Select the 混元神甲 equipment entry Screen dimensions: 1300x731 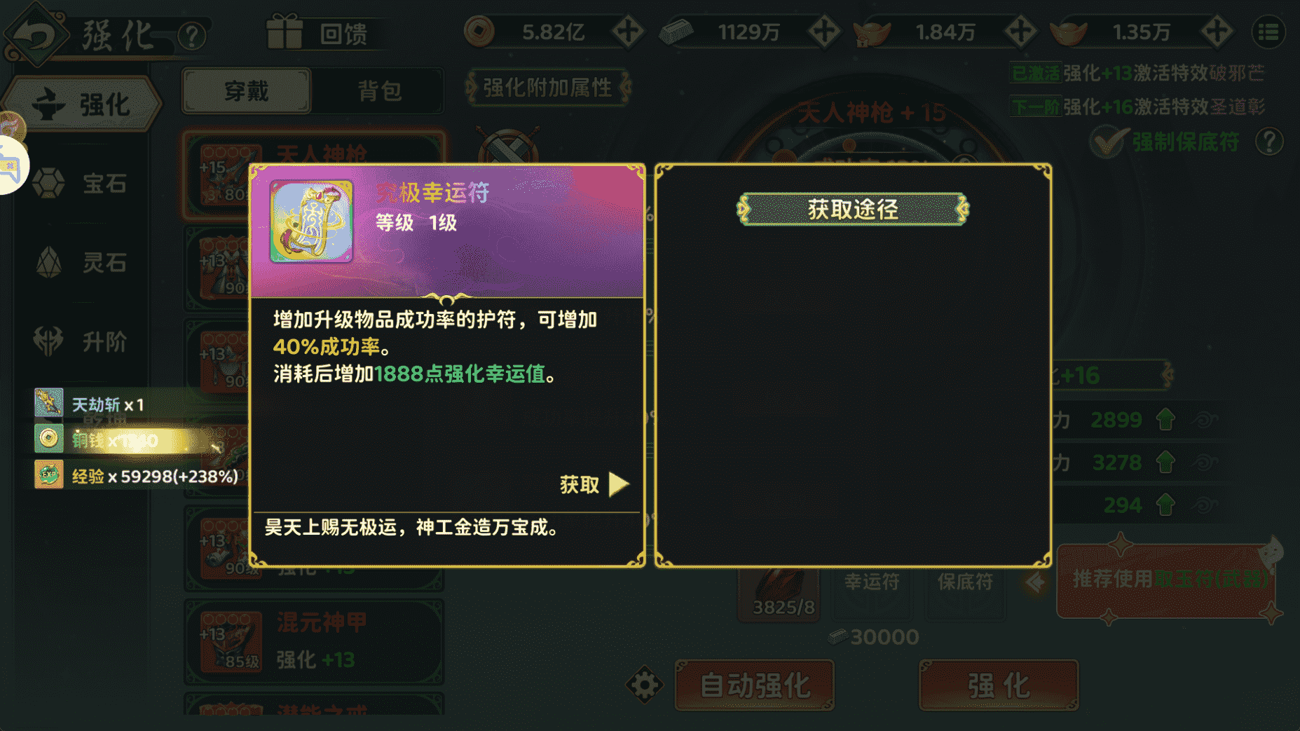(314, 641)
